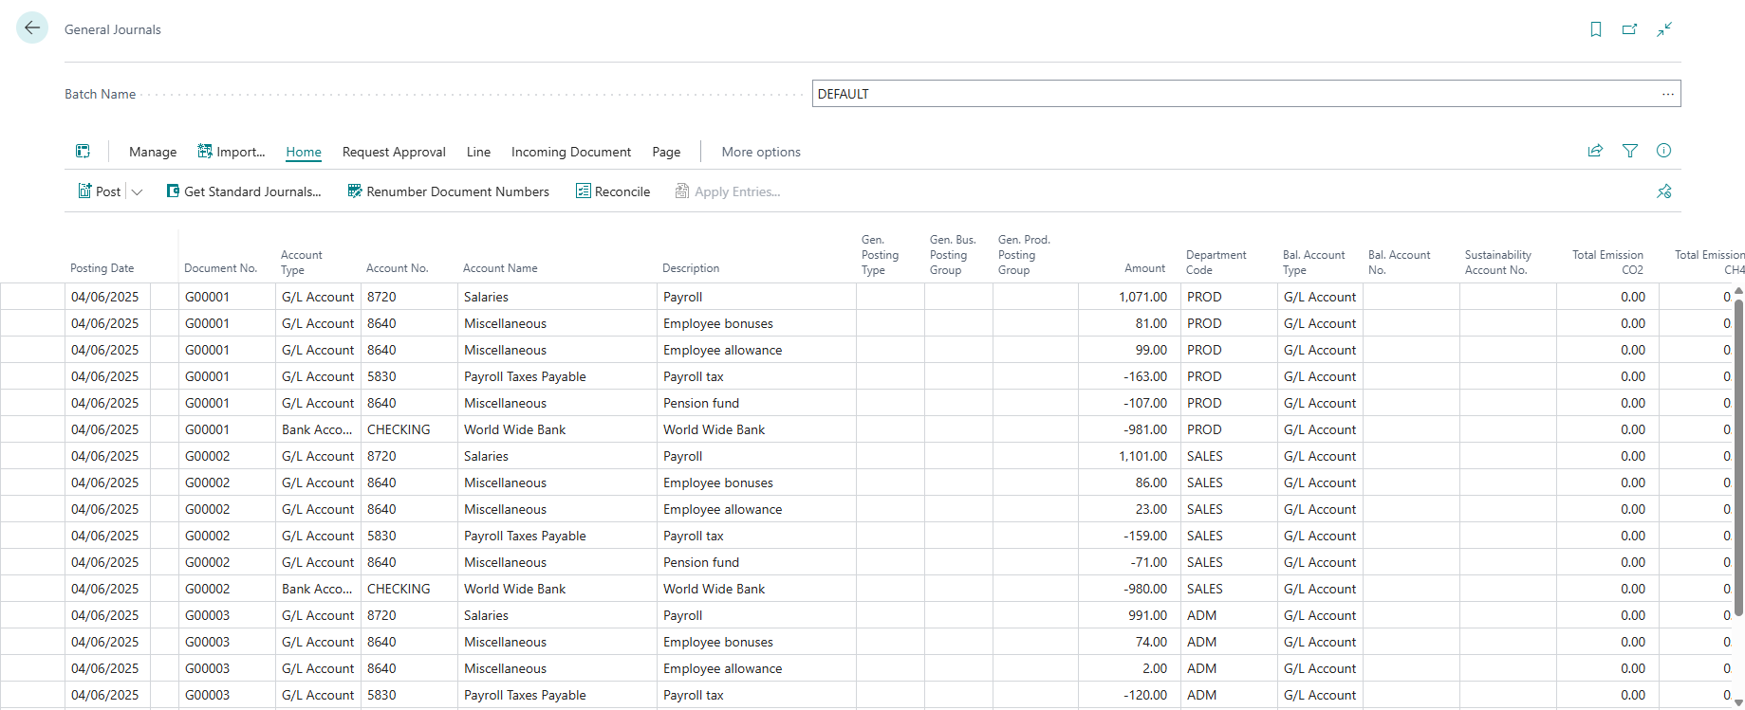This screenshot has height=710, width=1745.
Task: Click the Bal. Account Type column header
Action: point(1313,262)
